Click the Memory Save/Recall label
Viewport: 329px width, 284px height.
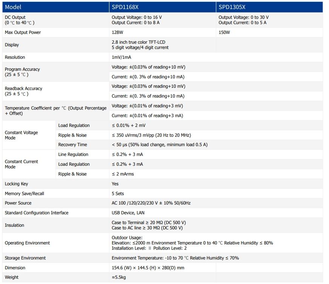pyautogui.click(x=25, y=194)
